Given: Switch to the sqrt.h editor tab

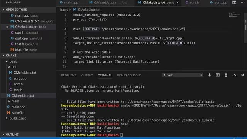Looking at the screenshot, I should 192,3.
